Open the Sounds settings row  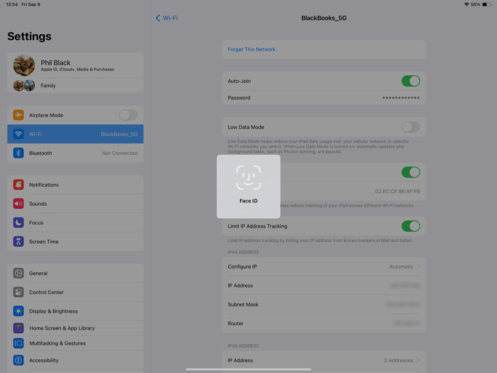75,204
